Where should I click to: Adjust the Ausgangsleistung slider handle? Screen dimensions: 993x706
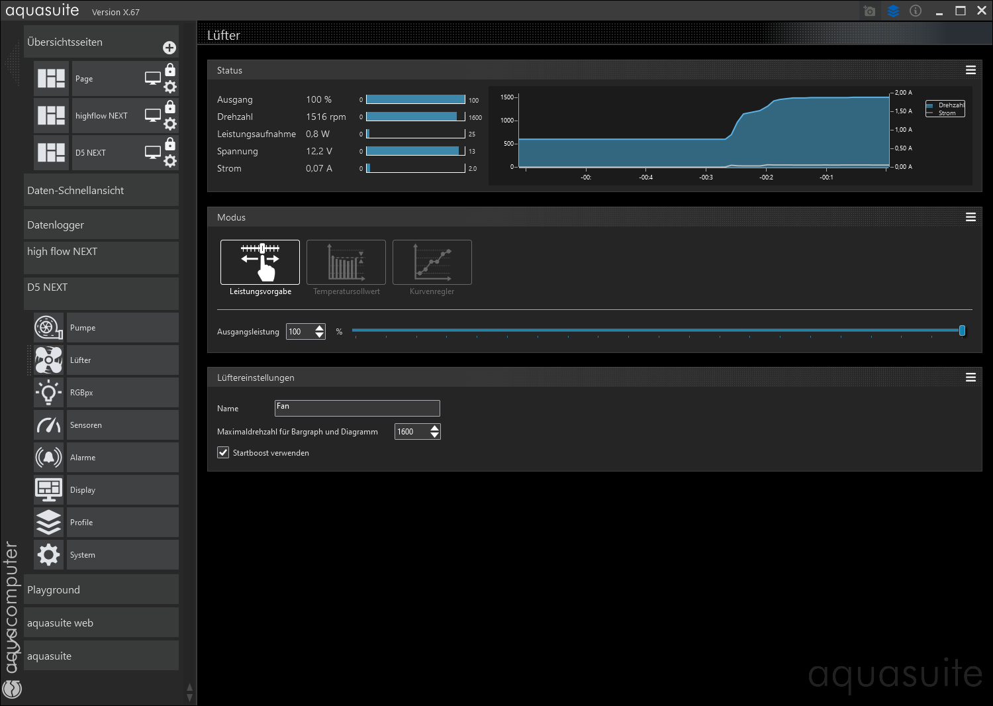click(x=962, y=330)
